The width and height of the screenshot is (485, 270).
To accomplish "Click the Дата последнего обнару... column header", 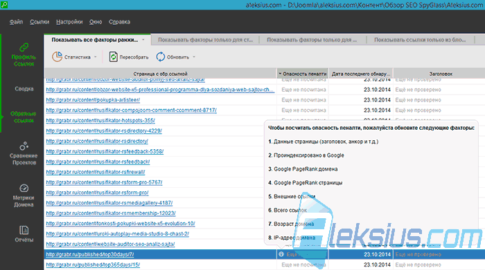I will pyautogui.click(x=361, y=74).
